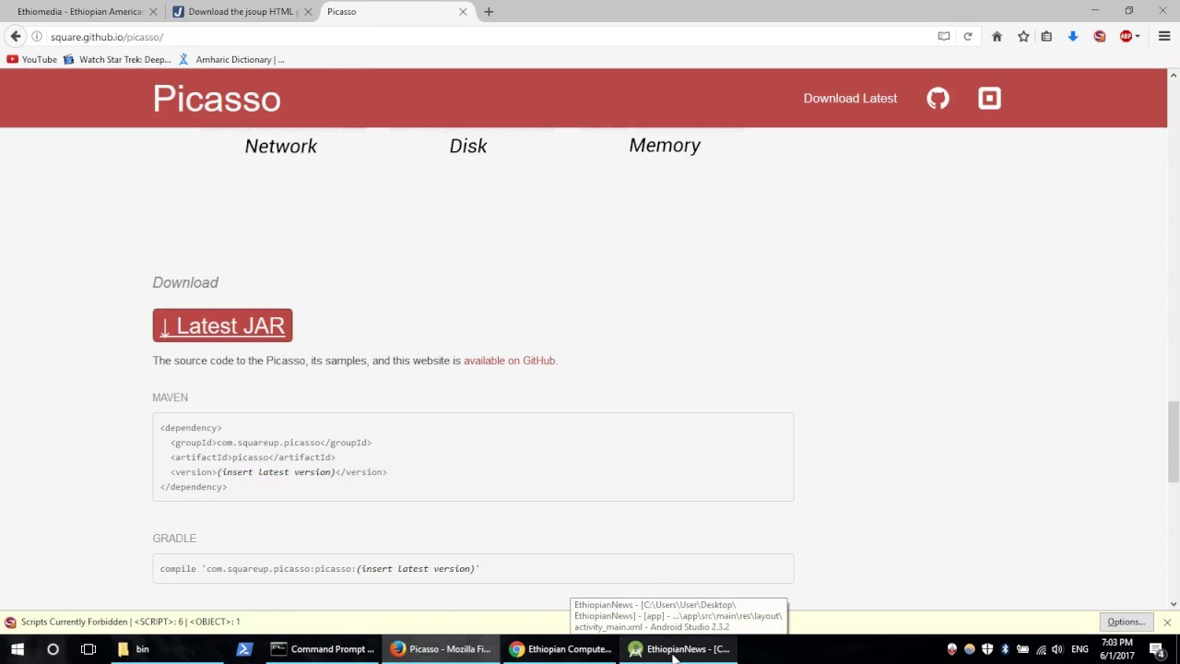
Task: Click the Download section heading
Action: (x=185, y=282)
